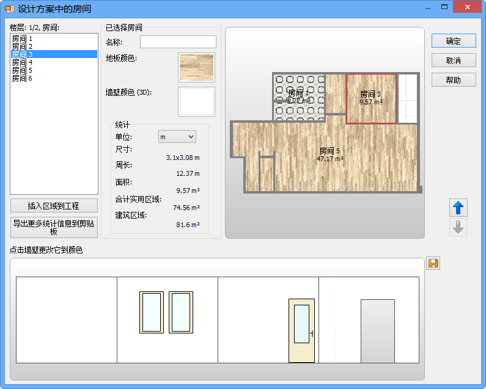
Task: Click the blank first wall segment
Action: tap(67, 320)
